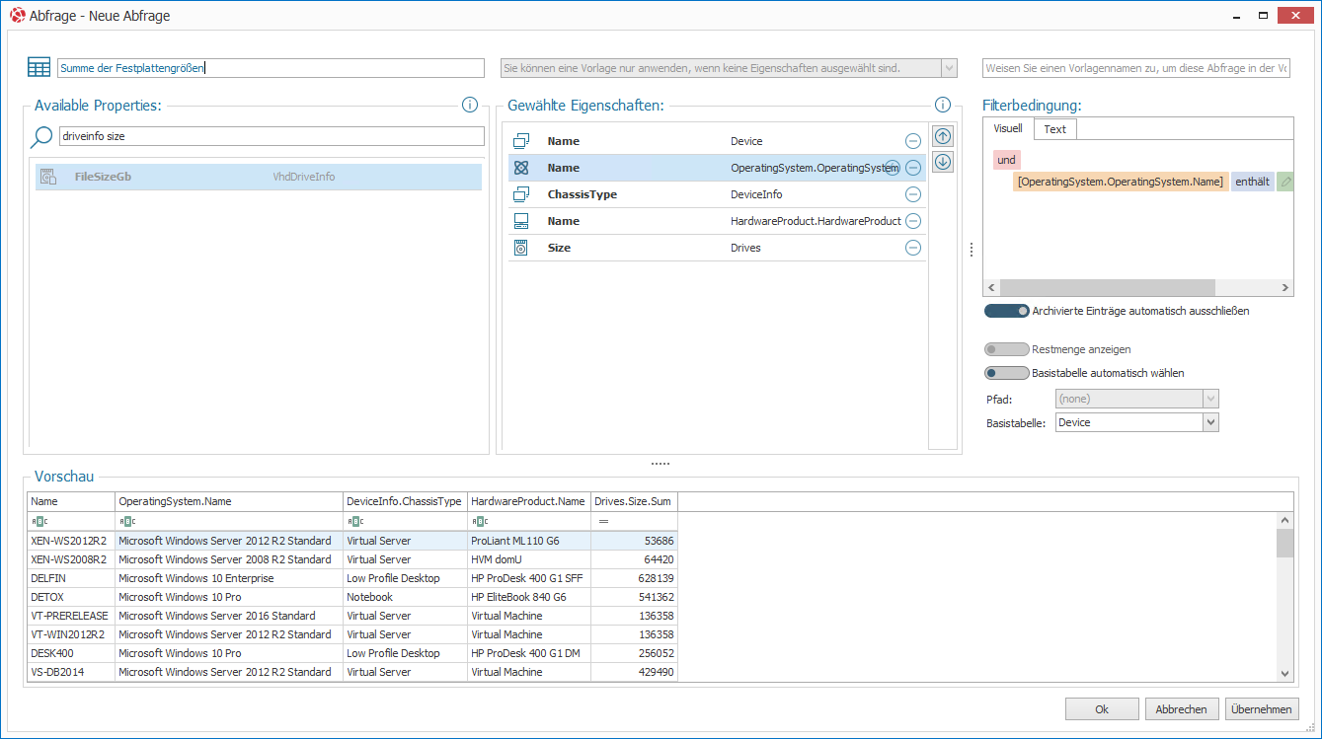Click the HP EliteBook 840 G6 cell
Viewport: 1322px width, 739px height.
528,597
